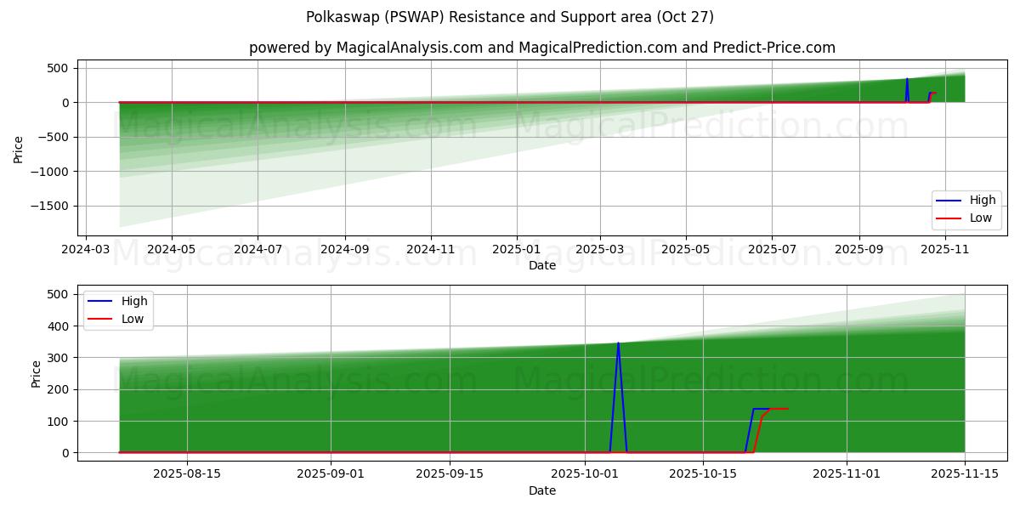Click the Date axis label under lower chart

tap(541, 490)
